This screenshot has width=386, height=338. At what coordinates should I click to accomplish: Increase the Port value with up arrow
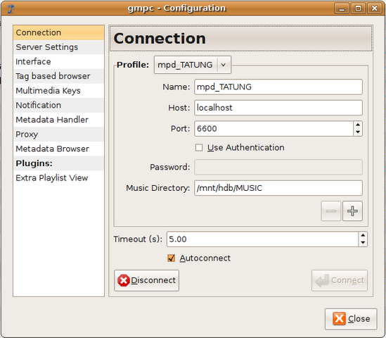[358, 125]
